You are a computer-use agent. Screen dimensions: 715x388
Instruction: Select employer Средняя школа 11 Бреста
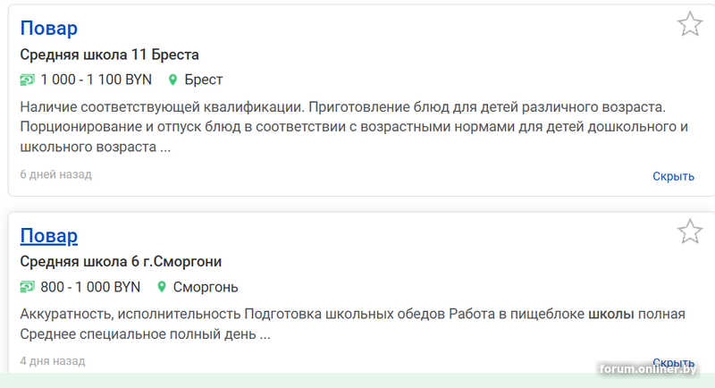click(x=109, y=55)
